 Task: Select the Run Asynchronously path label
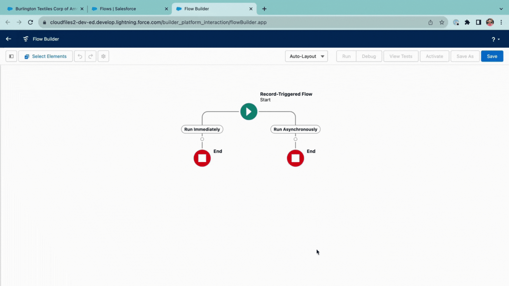[295, 129]
